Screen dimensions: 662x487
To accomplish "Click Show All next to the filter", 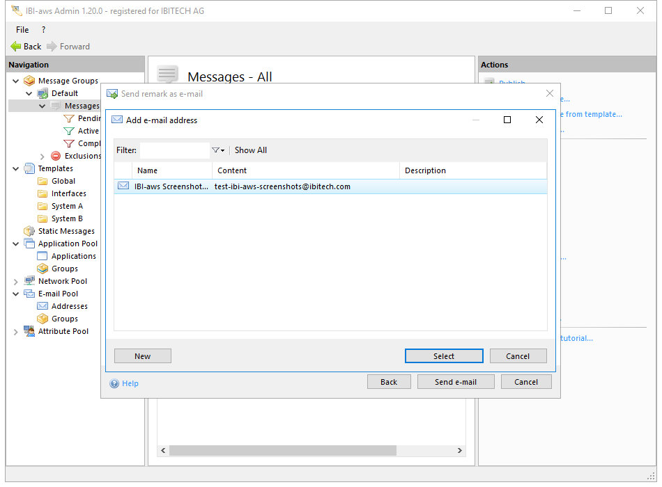I will click(x=251, y=150).
